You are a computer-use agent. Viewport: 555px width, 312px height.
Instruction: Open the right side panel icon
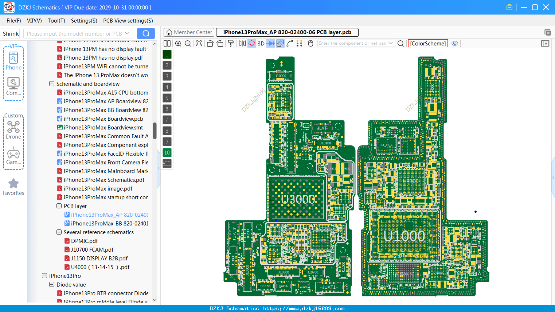pos(545,43)
